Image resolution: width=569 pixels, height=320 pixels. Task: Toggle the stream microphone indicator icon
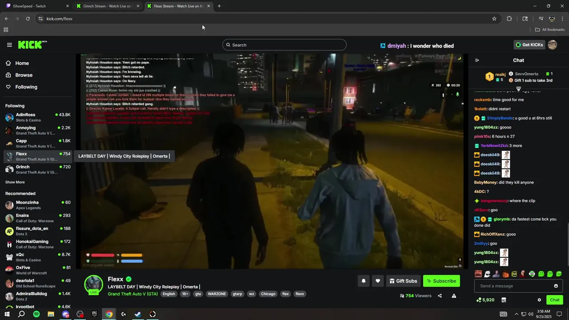coord(457,94)
